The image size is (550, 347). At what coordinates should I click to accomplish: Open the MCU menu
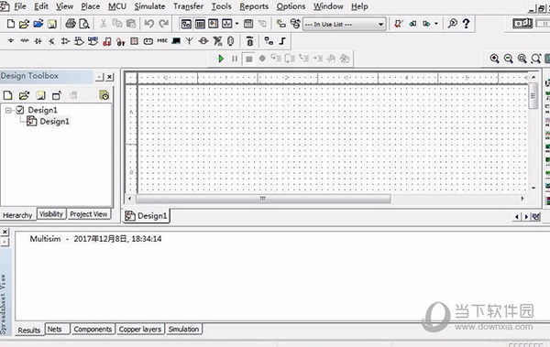[117, 6]
